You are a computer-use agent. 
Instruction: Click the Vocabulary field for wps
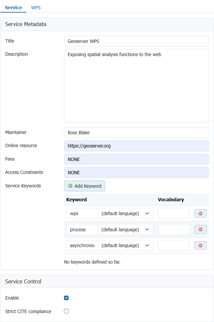click(174, 213)
